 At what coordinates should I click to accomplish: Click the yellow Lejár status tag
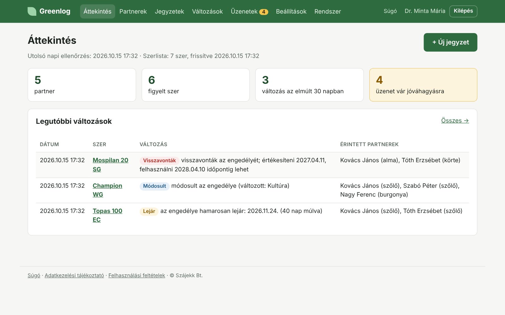[x=149, y=211]
